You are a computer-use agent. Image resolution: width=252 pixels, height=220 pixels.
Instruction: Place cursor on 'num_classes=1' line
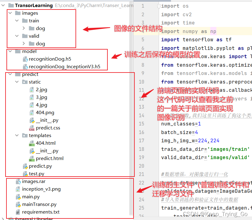[x=181, y=124]
